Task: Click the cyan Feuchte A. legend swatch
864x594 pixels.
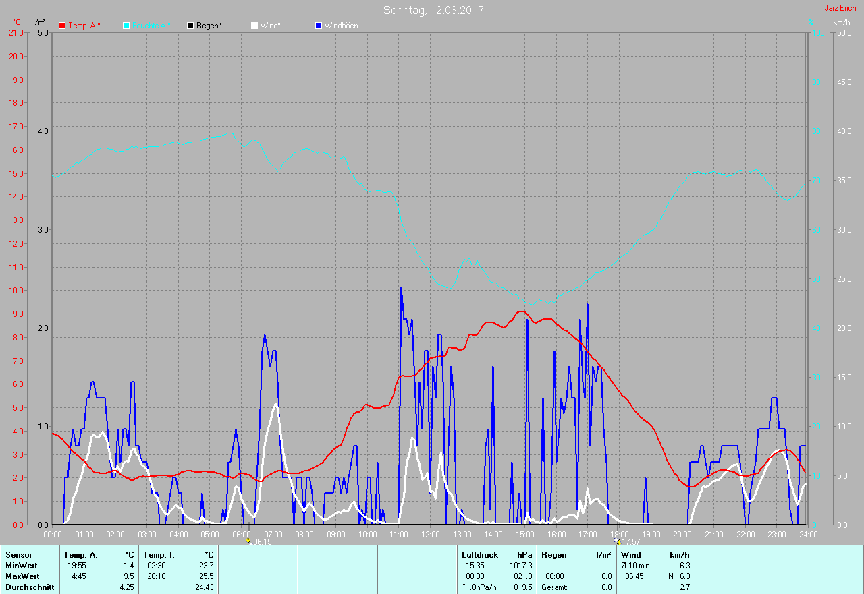Action: click(x=126, y=26)
